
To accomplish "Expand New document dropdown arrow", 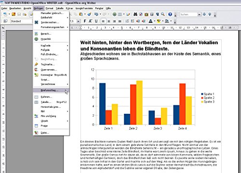I will pyautogui.click(x=9, y=14).
